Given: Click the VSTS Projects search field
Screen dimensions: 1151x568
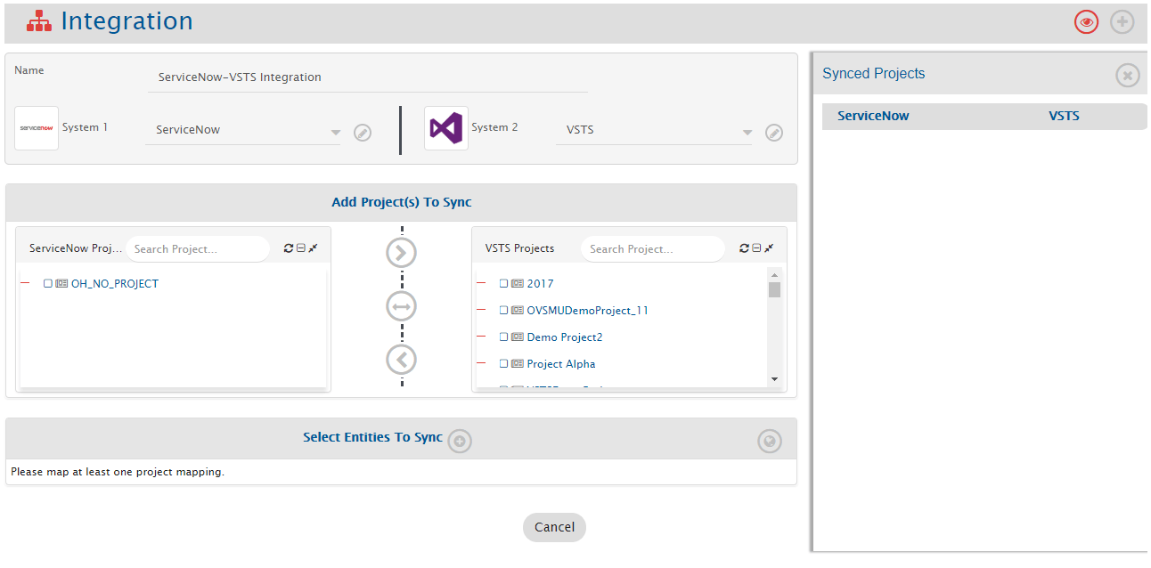Looking at the screenshot, I should coord(652,249).
